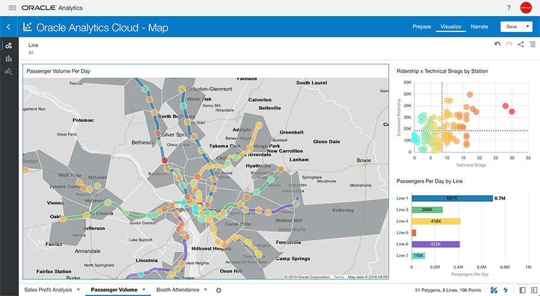Open the hamburger navigation menu
The width and height of the screenshot is (540, 296).
(12, 8)
